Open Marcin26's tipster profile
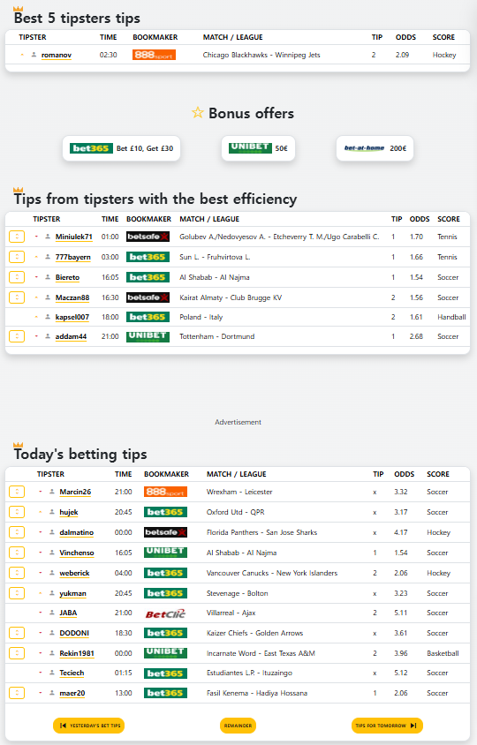Viewport: 477px width, 745px height. [75, 492]
